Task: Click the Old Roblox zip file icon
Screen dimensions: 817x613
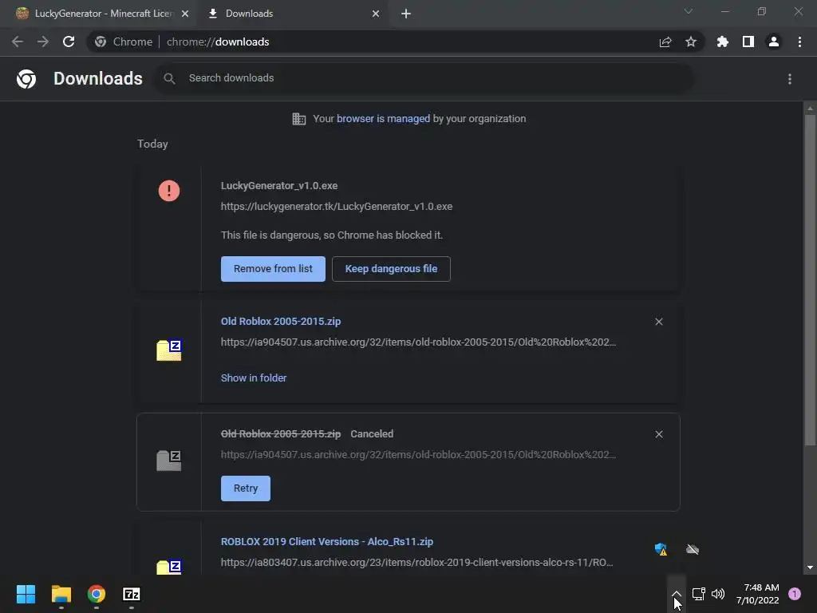Action: click(169, 350)
